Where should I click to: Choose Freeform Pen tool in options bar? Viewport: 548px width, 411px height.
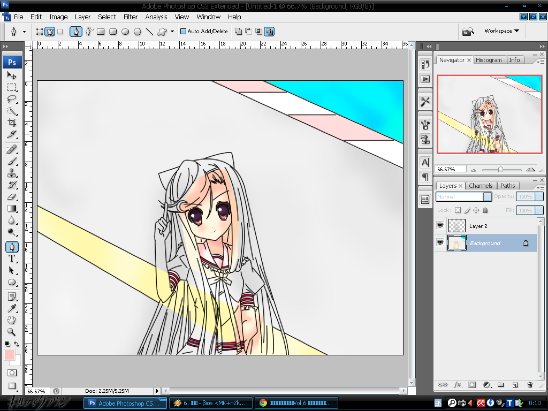point(89,32)
